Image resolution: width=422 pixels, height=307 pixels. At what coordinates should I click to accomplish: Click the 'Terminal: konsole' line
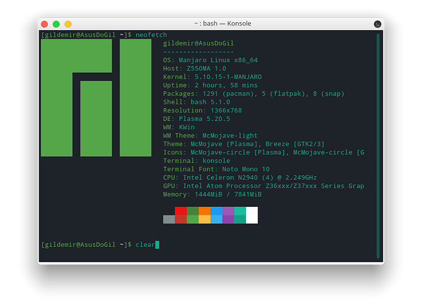tap(196, 161)
